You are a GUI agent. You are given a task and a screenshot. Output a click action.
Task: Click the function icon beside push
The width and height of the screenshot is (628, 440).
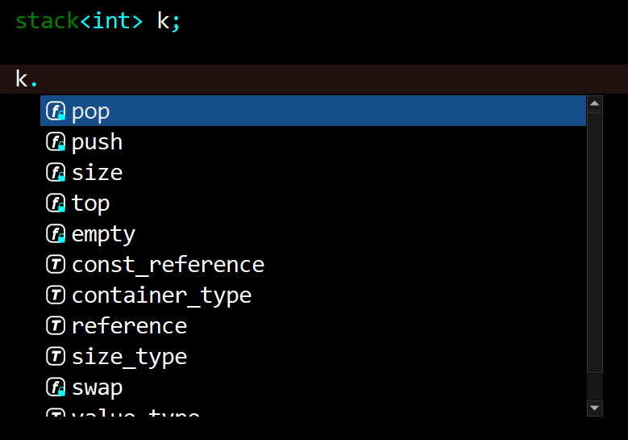click(56, 141)
